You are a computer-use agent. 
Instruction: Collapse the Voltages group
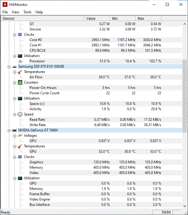14,136
